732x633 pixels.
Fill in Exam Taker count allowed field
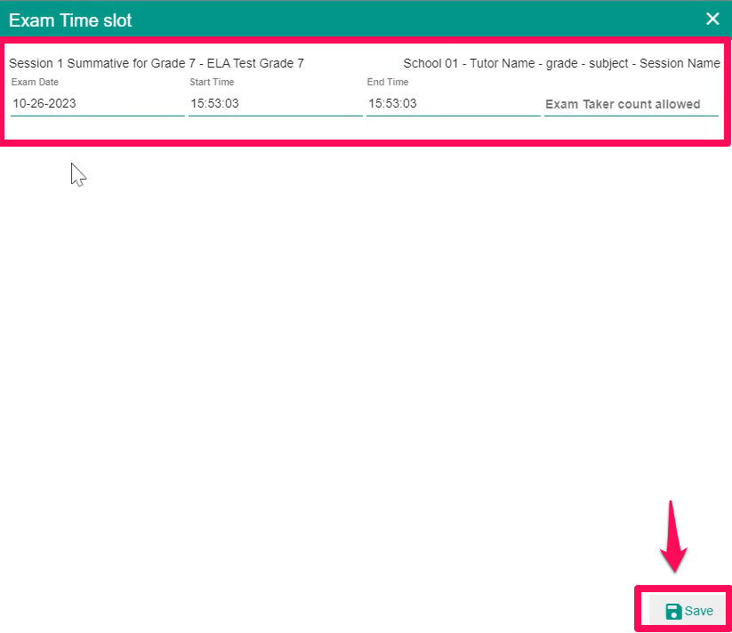[x=631, y=104]
